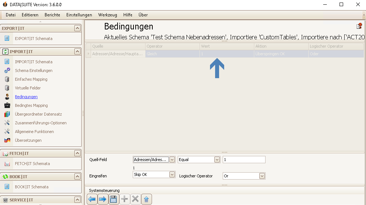The image size is (366, 205).
Task: Sort by the Aktion column header
Action: click(281, 46)
